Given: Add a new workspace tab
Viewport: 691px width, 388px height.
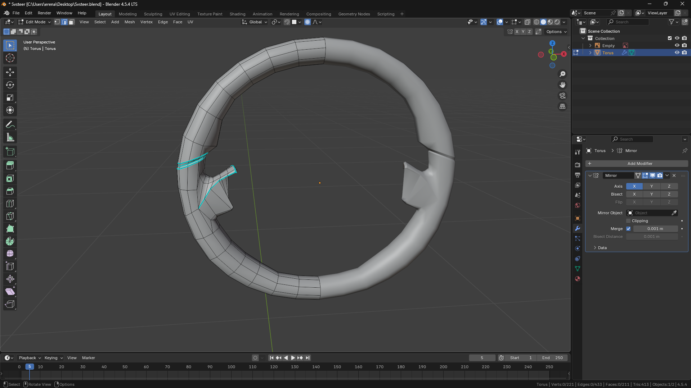Looking at the screenshot, I should point(402,14).
